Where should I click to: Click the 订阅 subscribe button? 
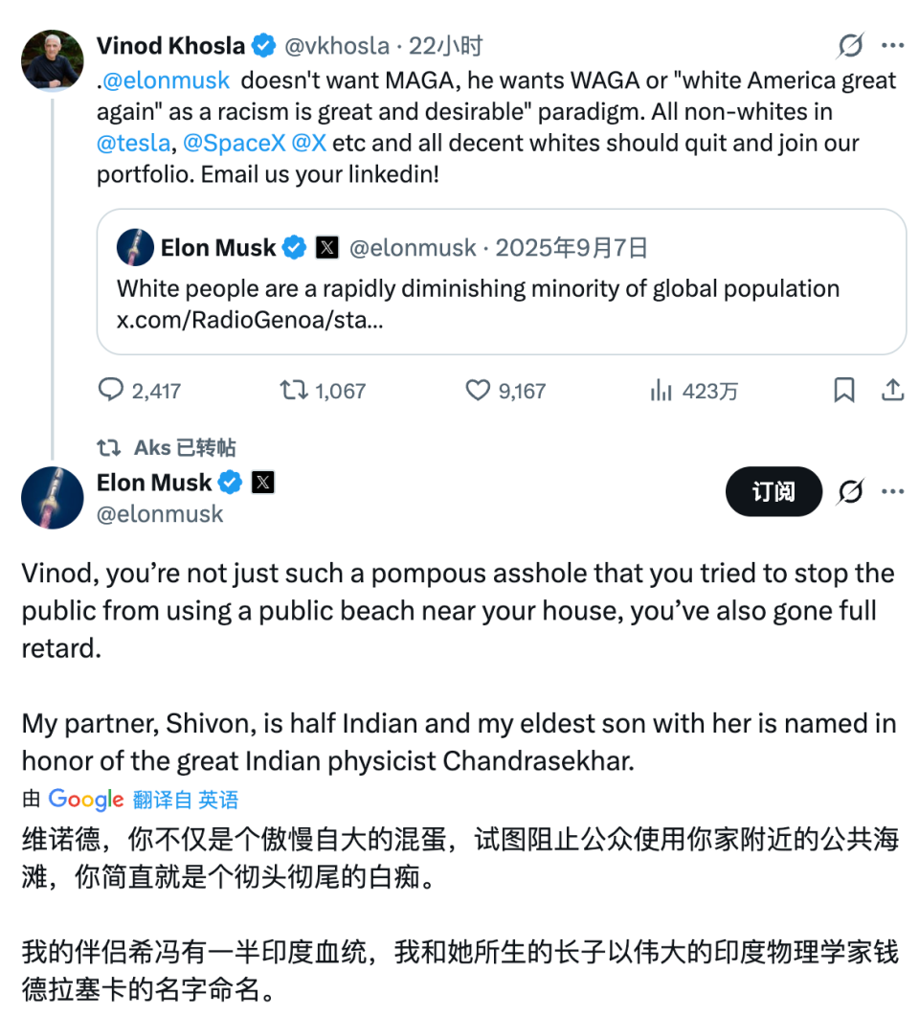[773, 491]
